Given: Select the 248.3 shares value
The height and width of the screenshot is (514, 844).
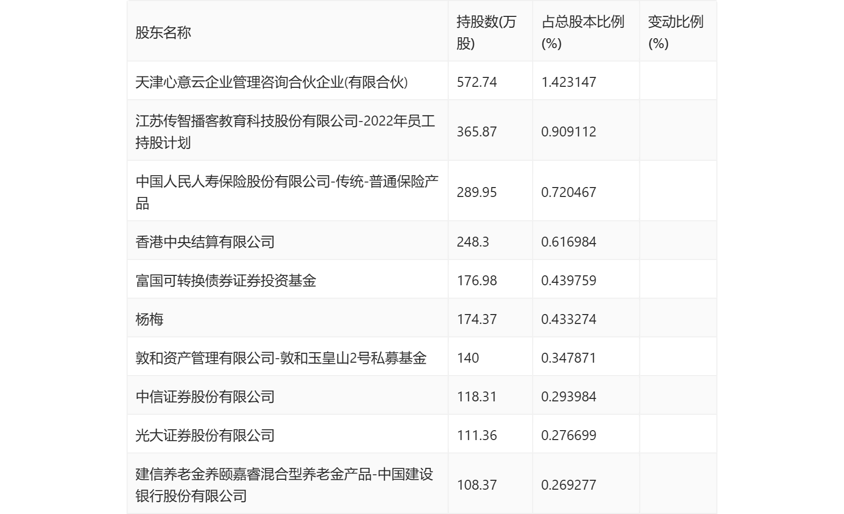Looking at the screenshot, I should [473, 242].
